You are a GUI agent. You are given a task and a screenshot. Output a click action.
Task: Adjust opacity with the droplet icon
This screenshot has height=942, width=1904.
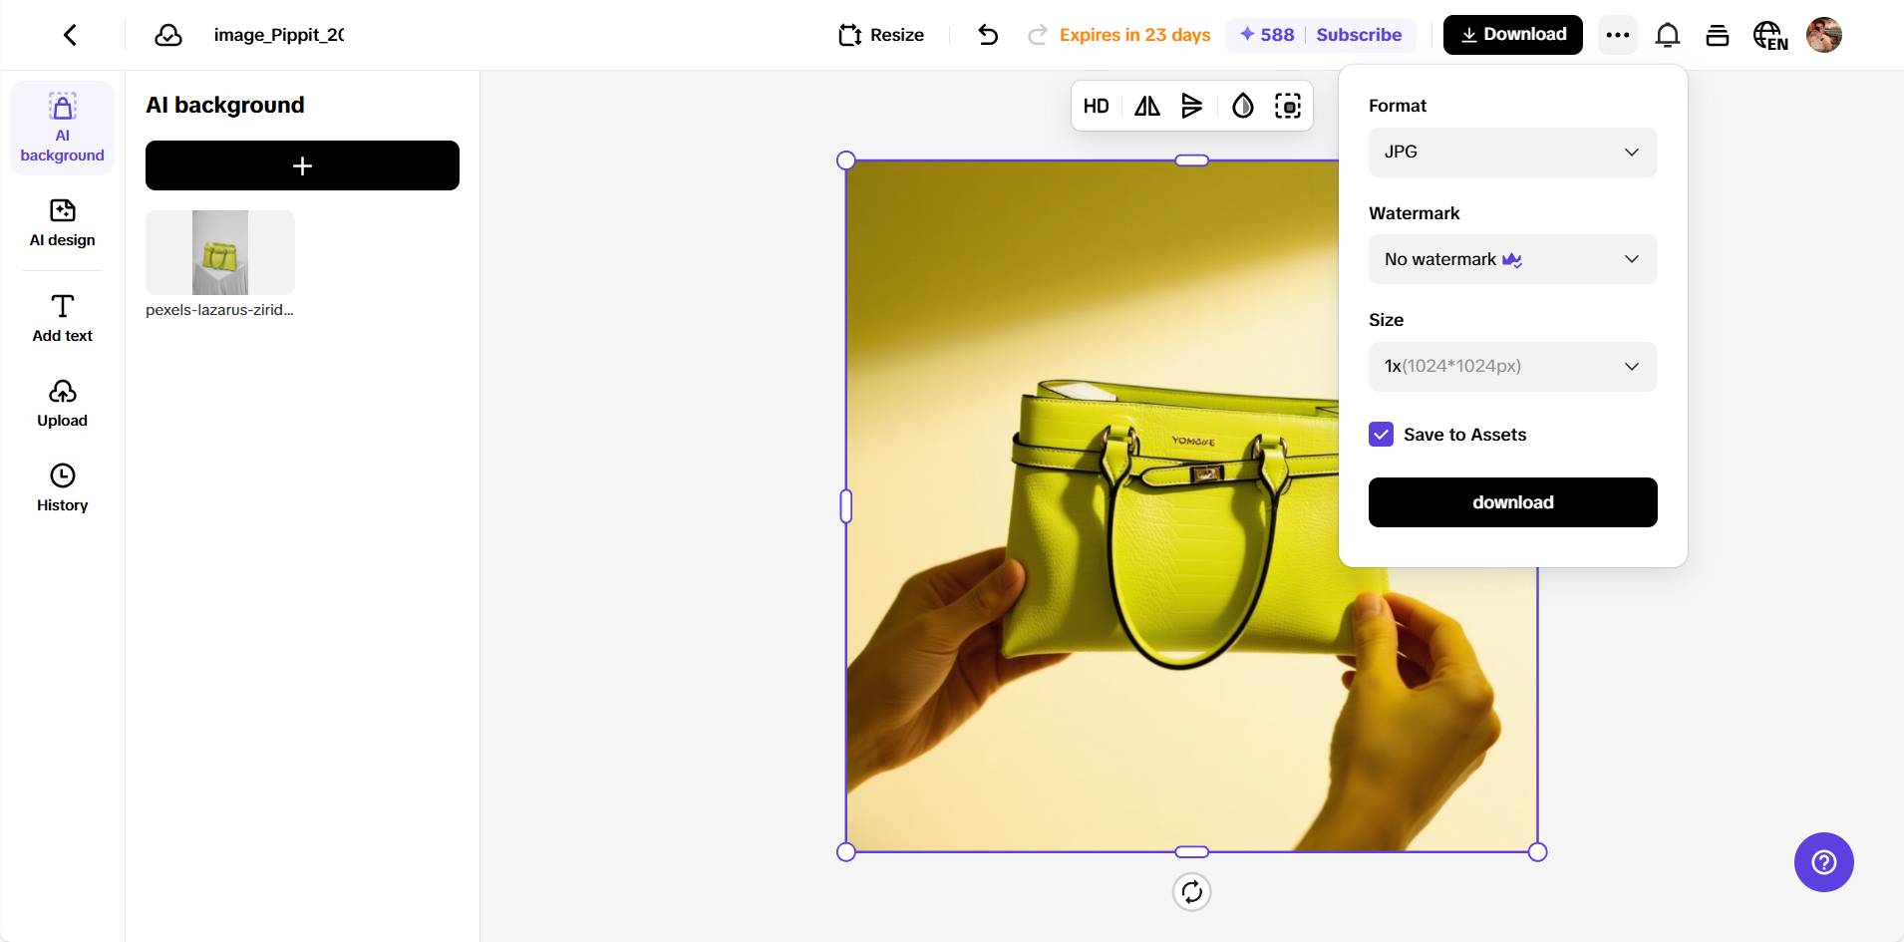(1243, 106)
